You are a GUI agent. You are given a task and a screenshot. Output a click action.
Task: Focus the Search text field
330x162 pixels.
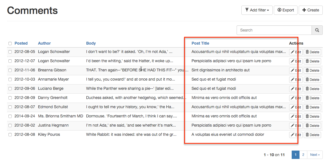pyautogui.click(x=274, y=30)
